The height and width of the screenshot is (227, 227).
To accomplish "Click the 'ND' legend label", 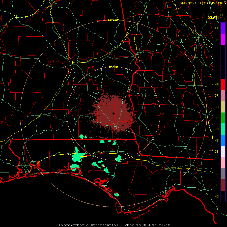I will tap(216, 196).
